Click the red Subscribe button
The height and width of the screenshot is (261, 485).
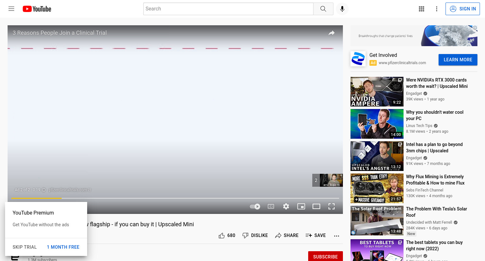(x=326, y=257)
